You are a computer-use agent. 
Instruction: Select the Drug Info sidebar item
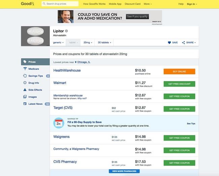tap(33, 83)
